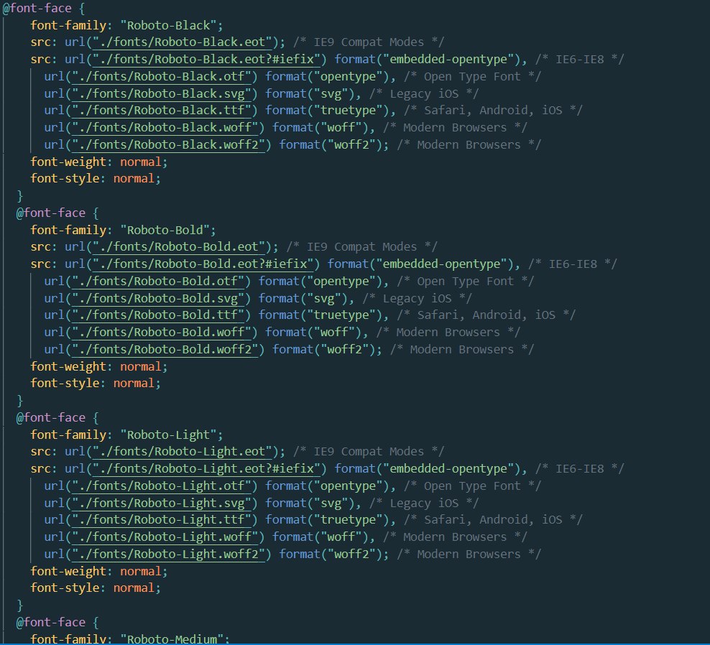Viewport: 710px width, 645px height.
Task: Click closing brace of Roboto-Black block
Action: (19, 195)
